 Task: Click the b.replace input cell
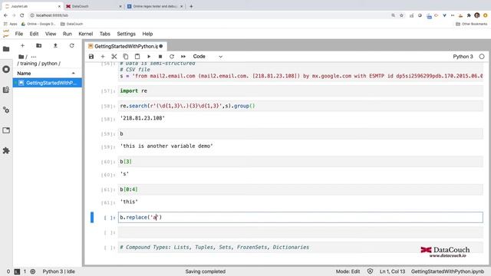click(x=300, y=218)
